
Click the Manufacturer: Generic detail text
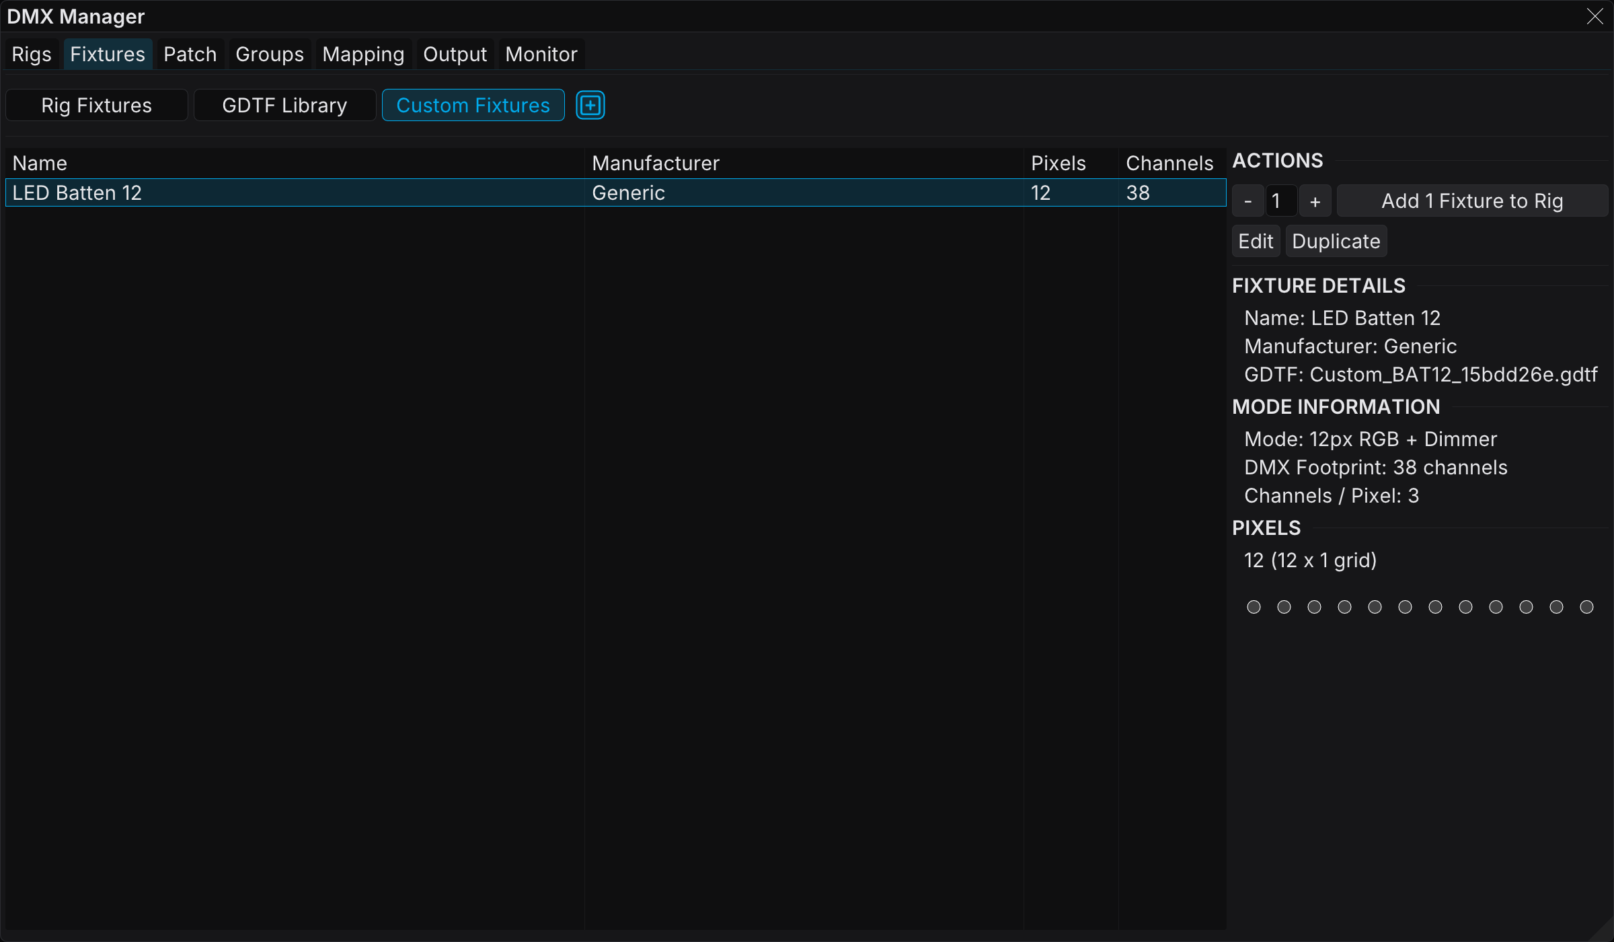pyautogui.click(x=1350, y=347)
